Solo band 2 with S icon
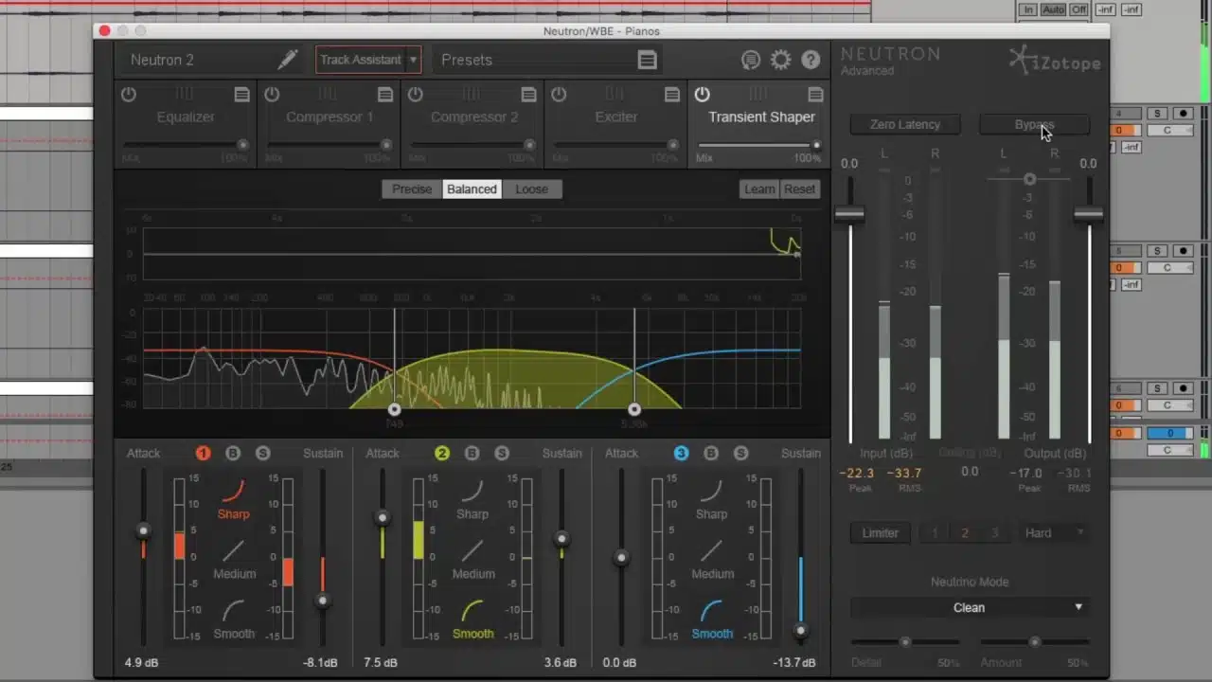 pos(502,454)
